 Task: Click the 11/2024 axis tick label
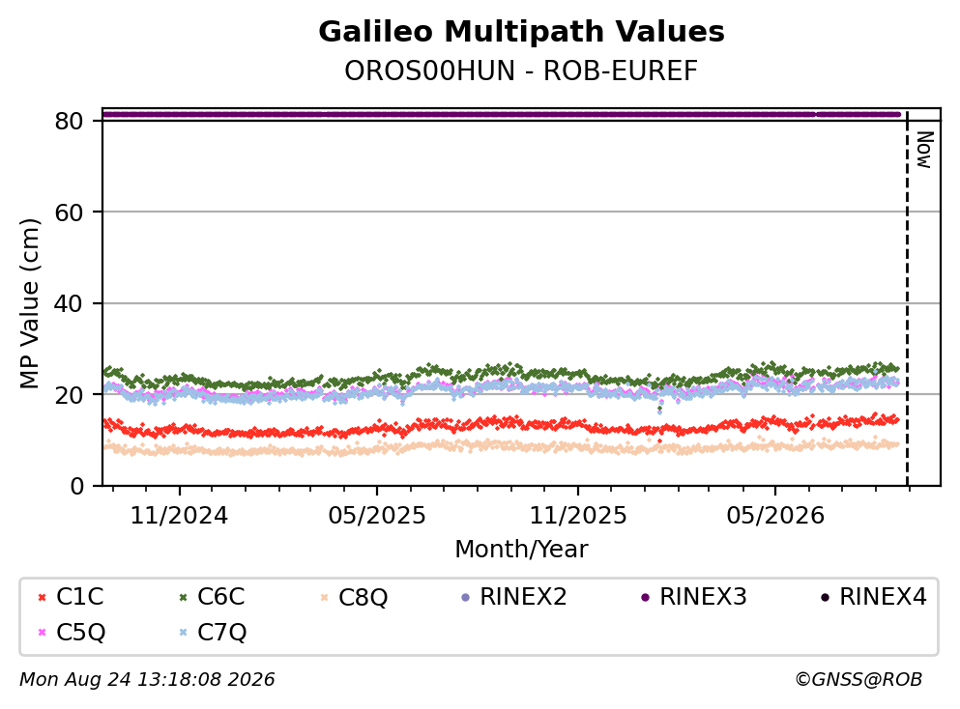click(x=180, y=516)
